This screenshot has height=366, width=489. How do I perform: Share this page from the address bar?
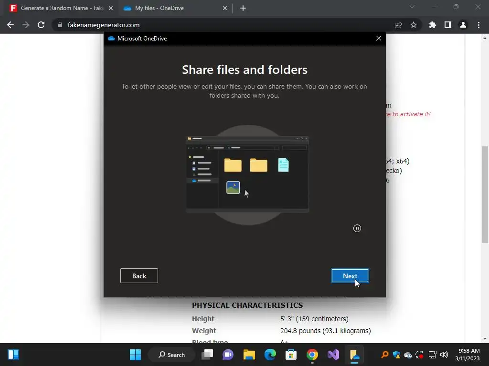(x=398, y=25)
